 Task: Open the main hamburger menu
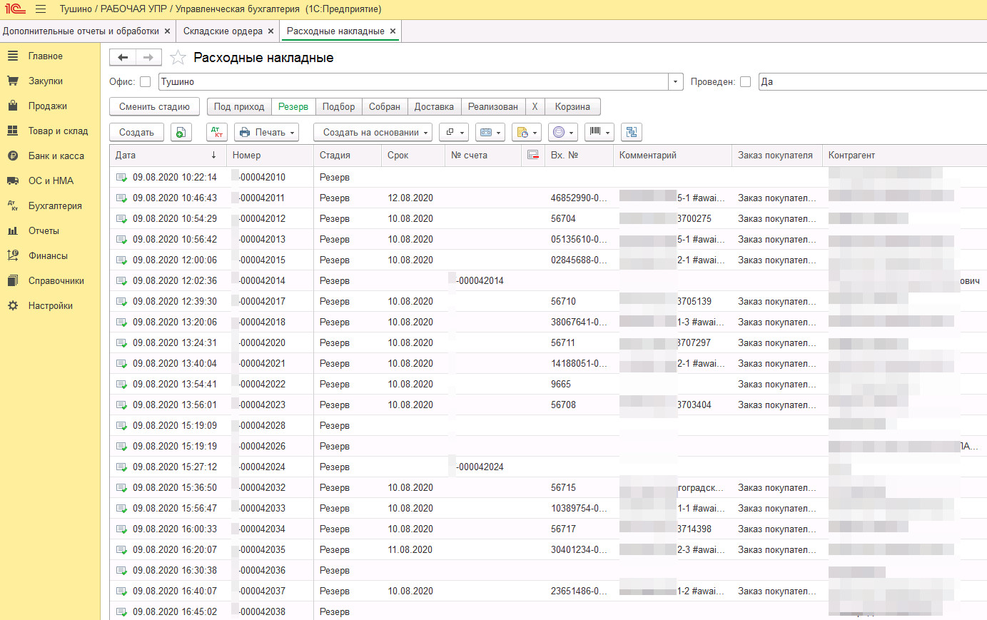41,9
